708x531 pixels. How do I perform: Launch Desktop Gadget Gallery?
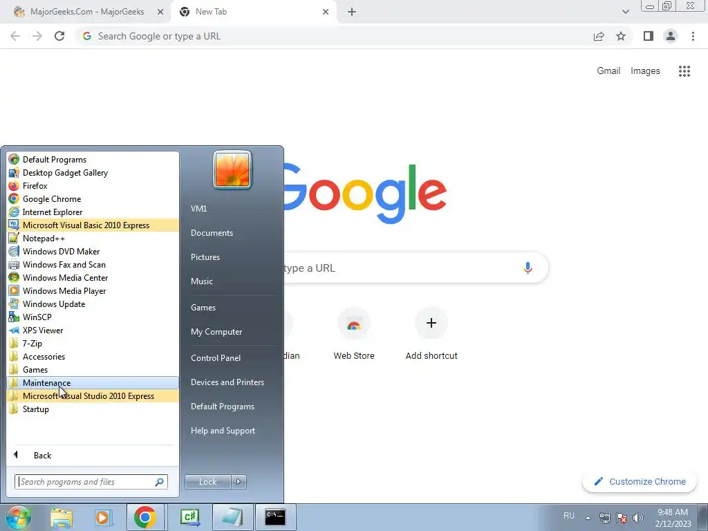pyautogui.click(x=93, y=172)
